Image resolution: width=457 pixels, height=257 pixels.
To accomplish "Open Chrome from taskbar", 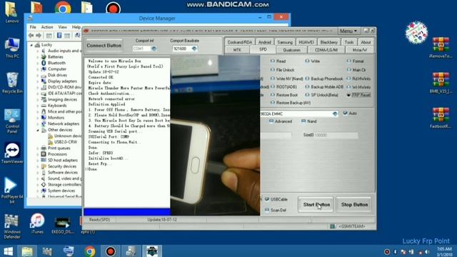I will pos(90,251).
